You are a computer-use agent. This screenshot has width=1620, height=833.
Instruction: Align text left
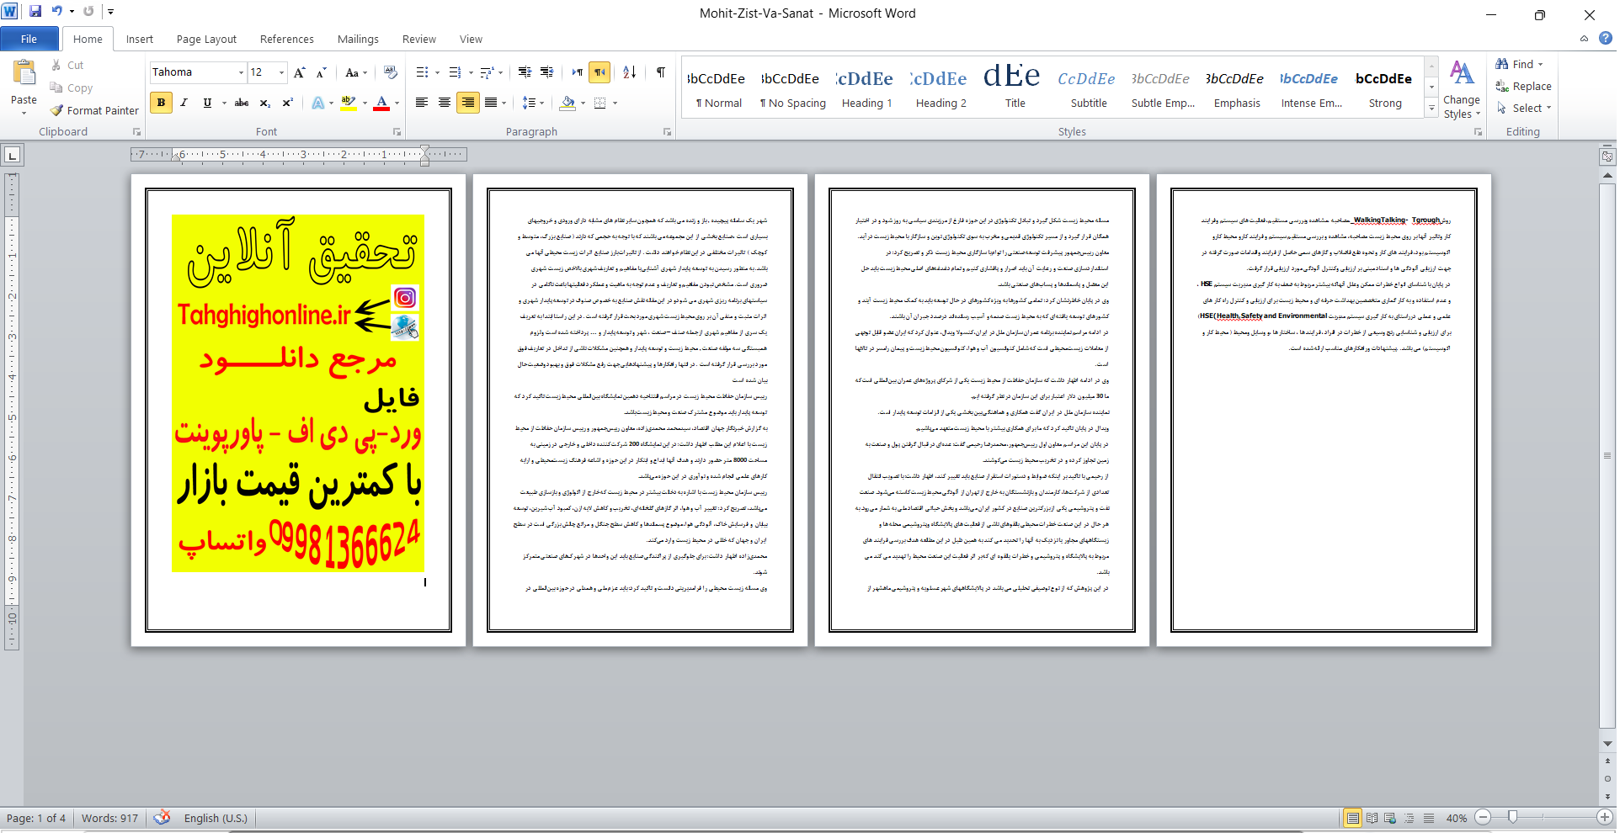point(422,103)
